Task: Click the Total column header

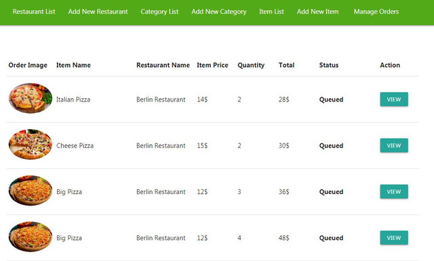Action: tap(286, 65)
